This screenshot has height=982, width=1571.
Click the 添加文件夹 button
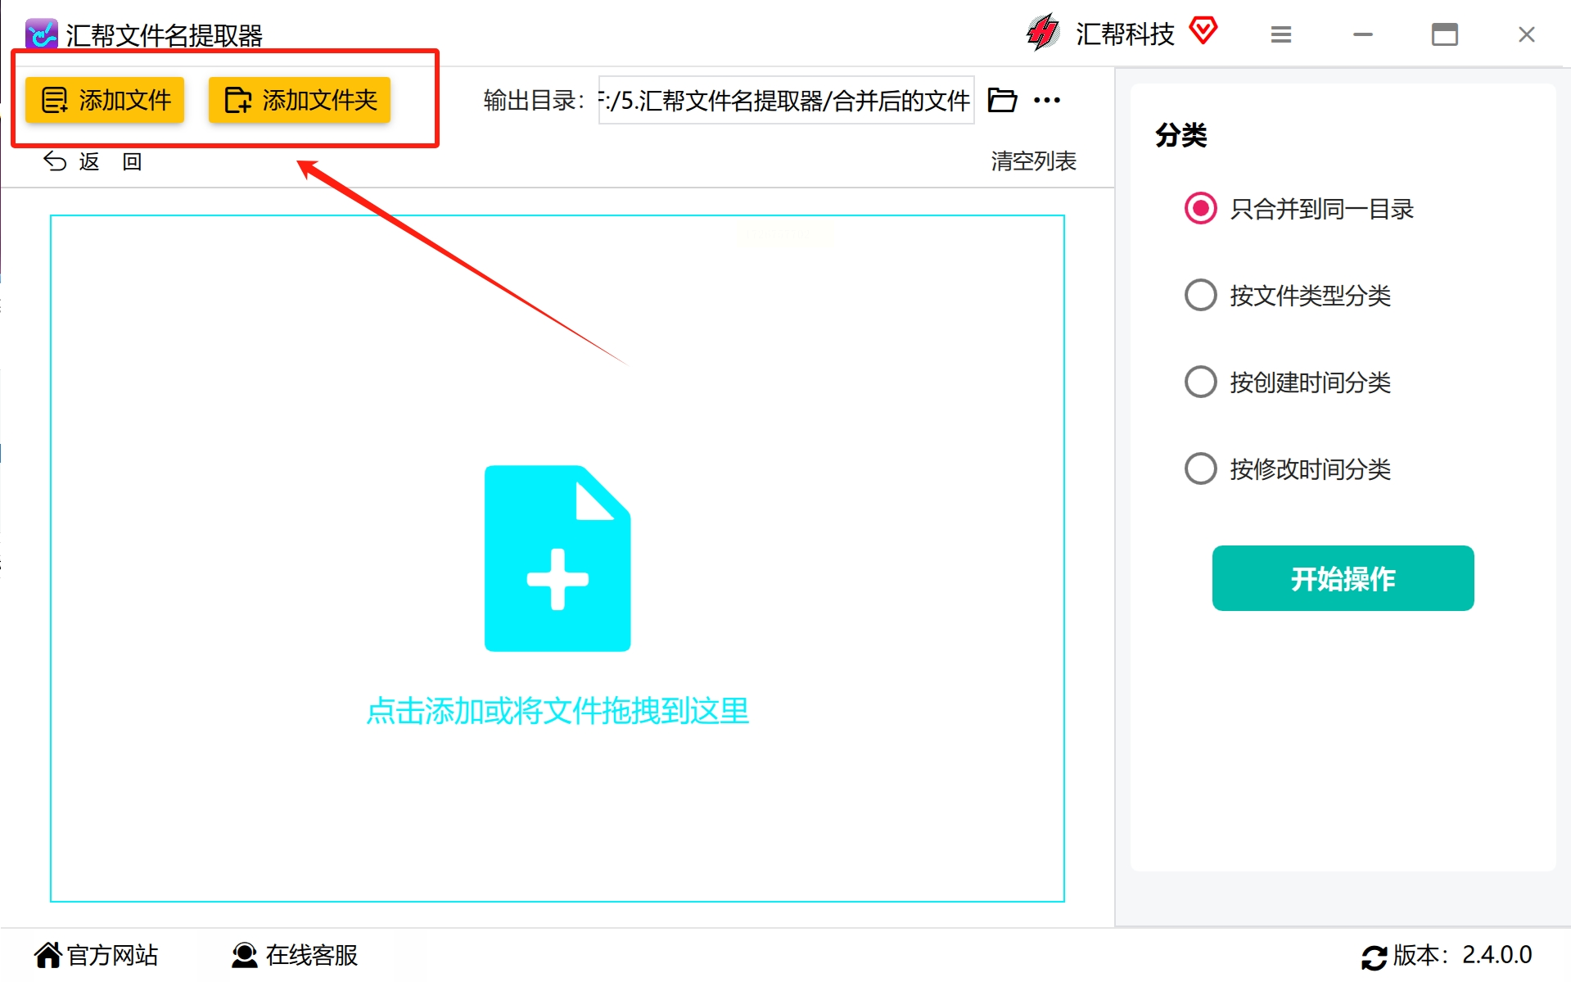[300, 100]
